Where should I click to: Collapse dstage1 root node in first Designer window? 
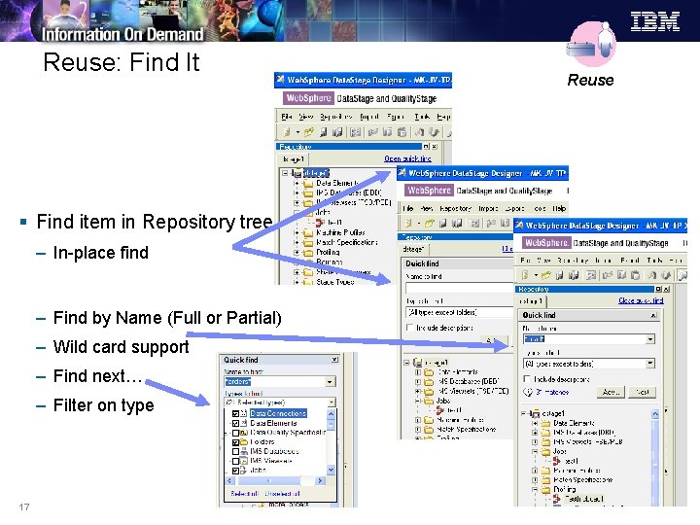tap(284, 173)
